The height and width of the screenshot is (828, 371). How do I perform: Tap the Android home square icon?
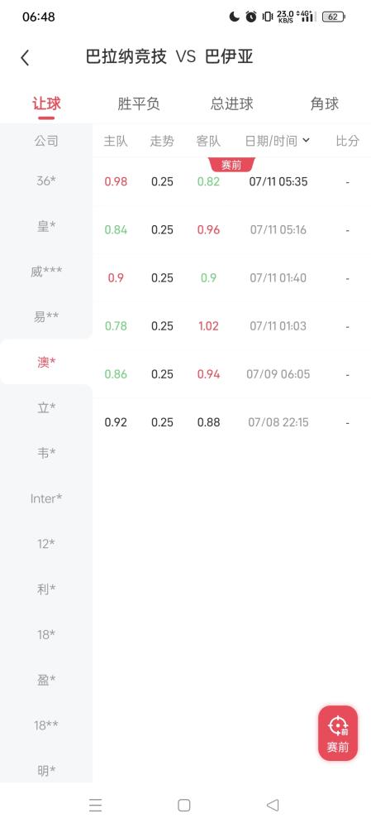[x=184, y=805]
